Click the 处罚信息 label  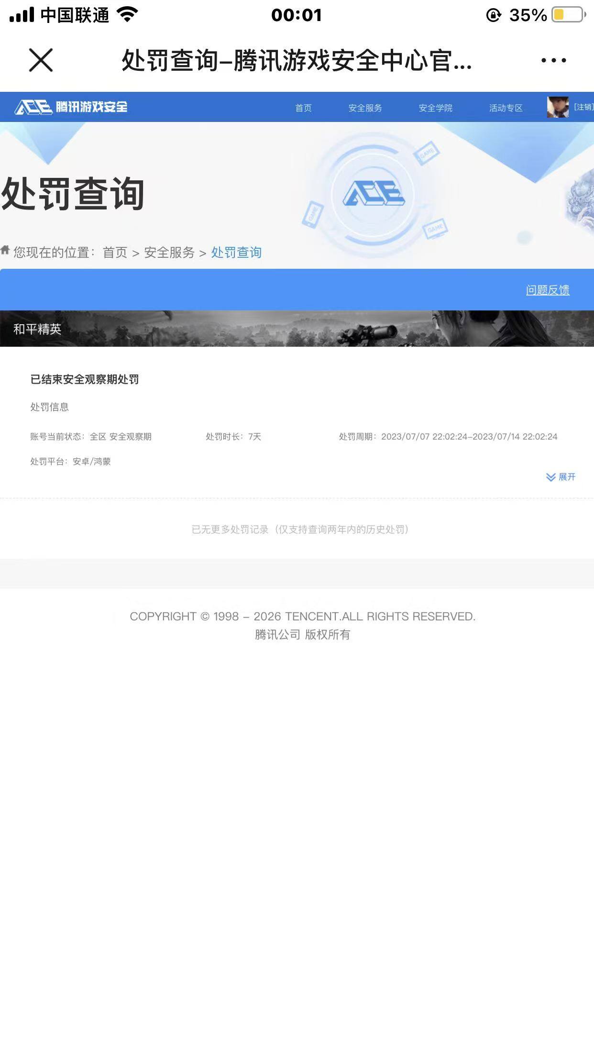[x=50, y=407]
